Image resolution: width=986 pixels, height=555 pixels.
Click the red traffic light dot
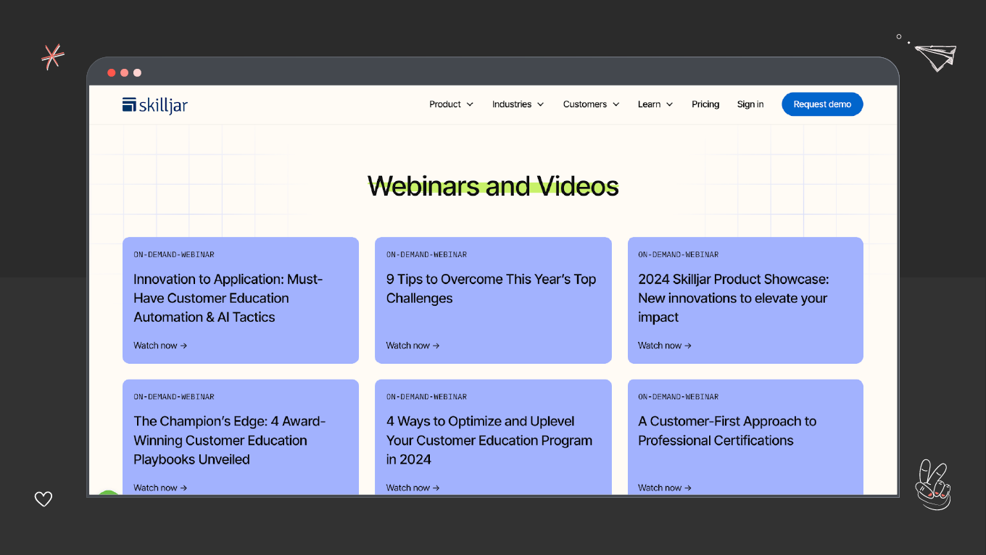[111, 72]
